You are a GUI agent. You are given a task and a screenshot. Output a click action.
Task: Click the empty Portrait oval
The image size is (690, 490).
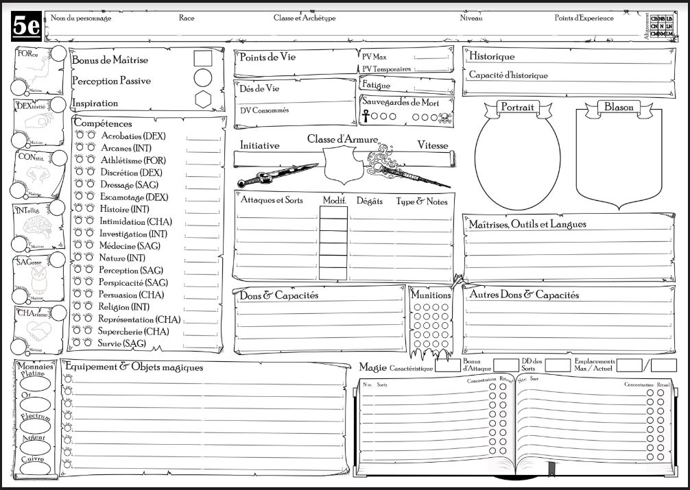pyautogui.click(x=517, y=162)
